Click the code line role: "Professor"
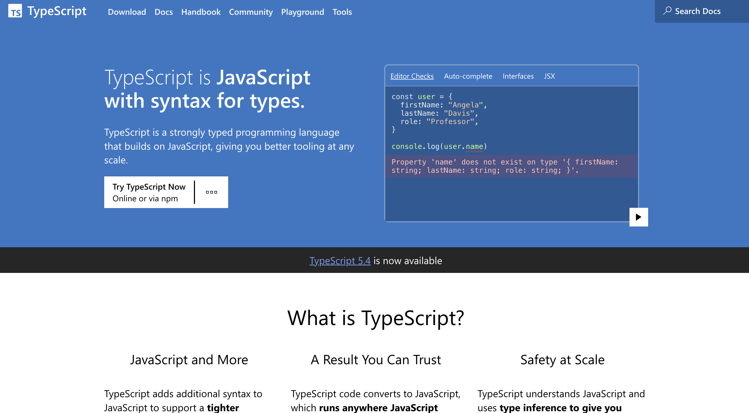This screenshot has width=749, height=413. tap(439, 122)
